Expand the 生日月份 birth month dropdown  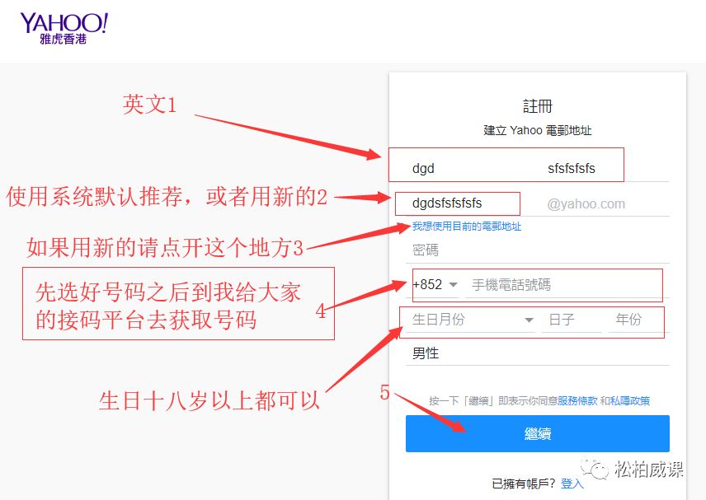point(472,320)
